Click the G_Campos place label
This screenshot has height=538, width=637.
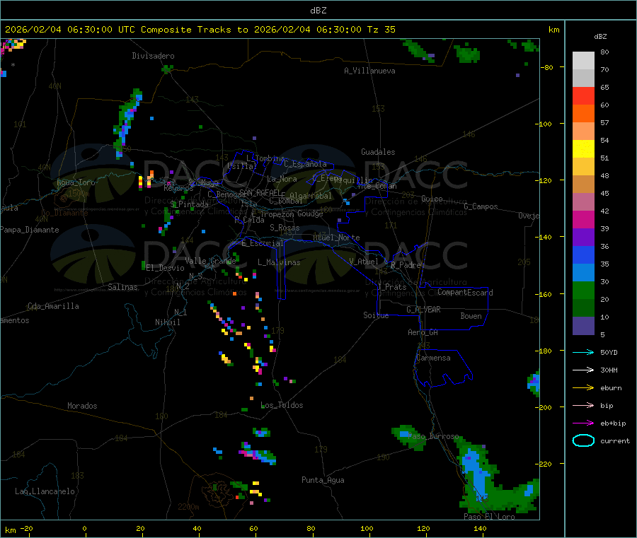(x=481, y=206)
